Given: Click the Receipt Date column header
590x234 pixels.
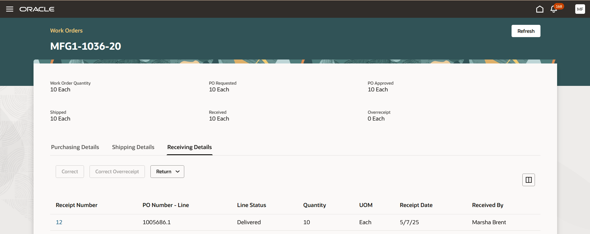Looking at the screenshot, I should pos(416,205).
